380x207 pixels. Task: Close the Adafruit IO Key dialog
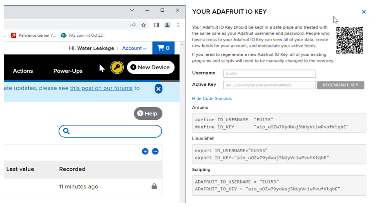point(364,12)
